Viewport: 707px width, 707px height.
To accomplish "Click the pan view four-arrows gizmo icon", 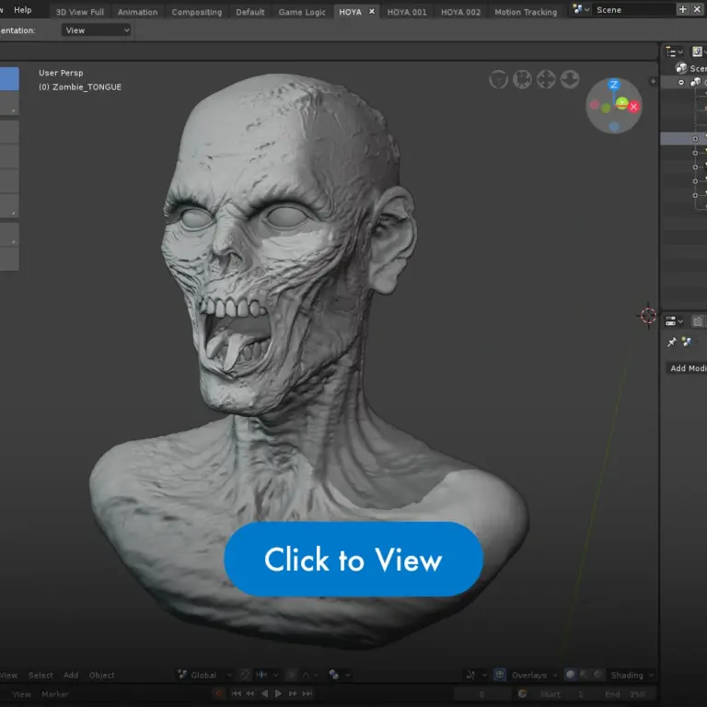I will [x=546, y=79].
